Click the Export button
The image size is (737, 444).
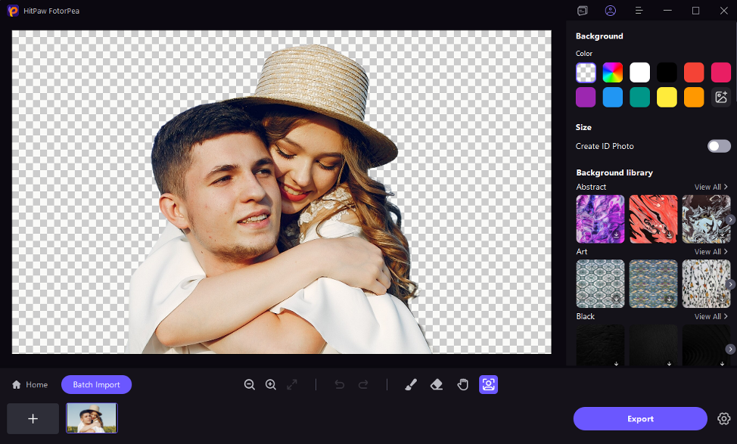click(x=640, y=418)
